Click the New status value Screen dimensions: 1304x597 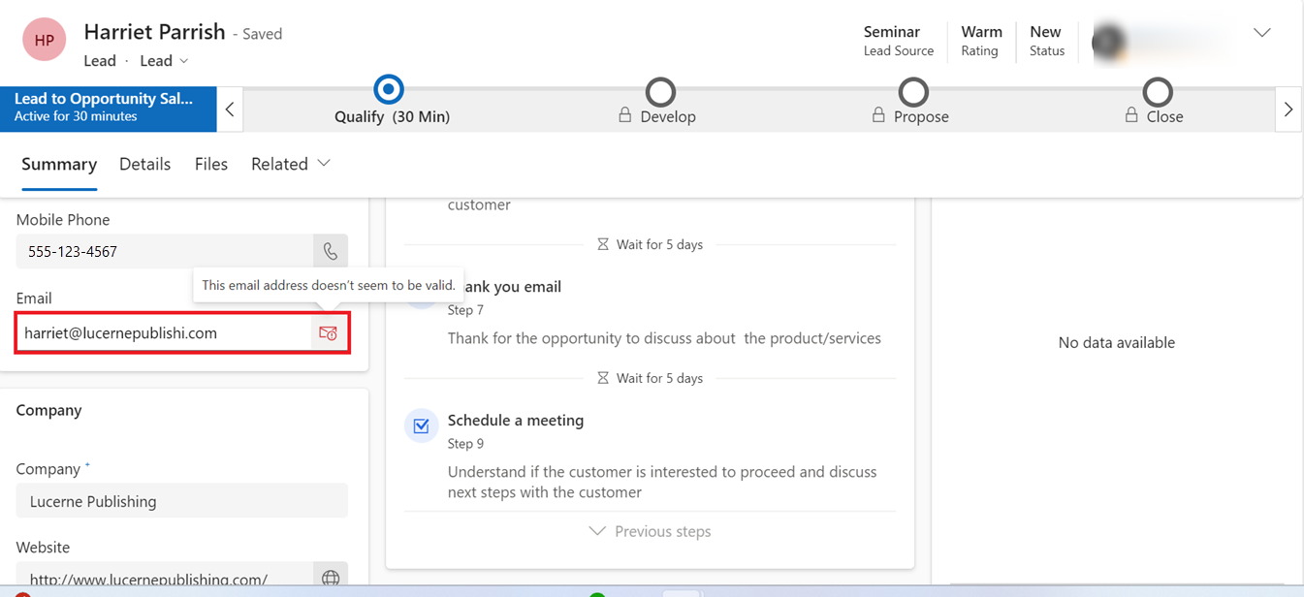1045,32
